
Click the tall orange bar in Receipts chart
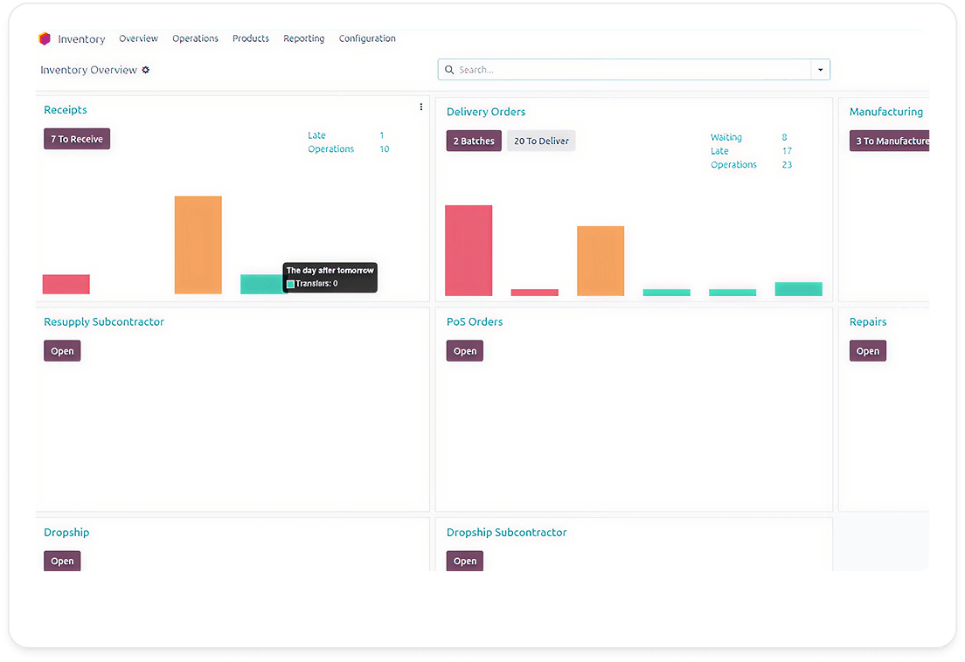tap(198, 245)
